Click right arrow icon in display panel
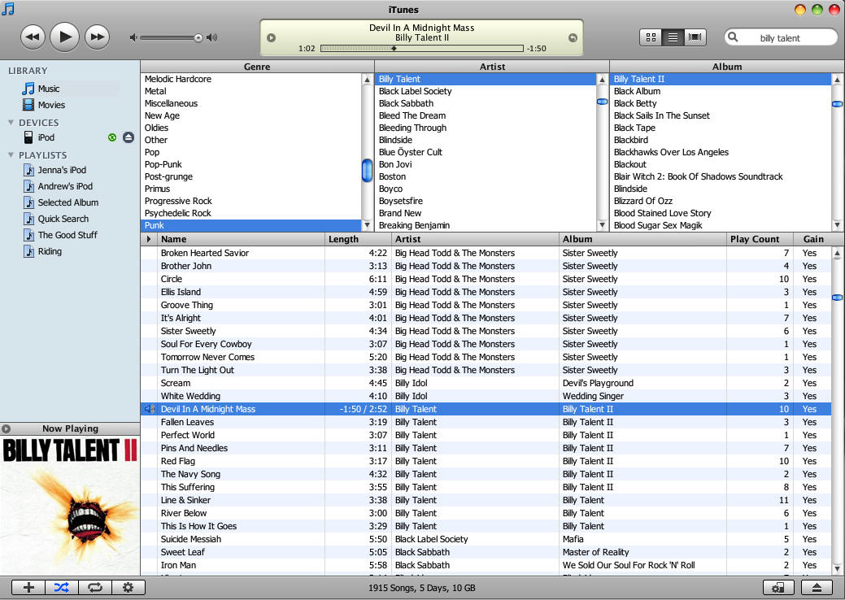Screen dimensions: 845x600 (x=573, y=37)
